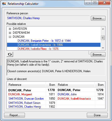Browse for a possible relative

(x=98, y=55)
